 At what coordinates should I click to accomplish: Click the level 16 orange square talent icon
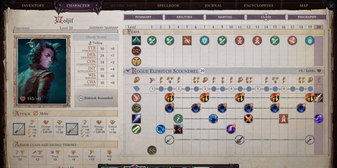pyautogui.click(x=284, y=118)
